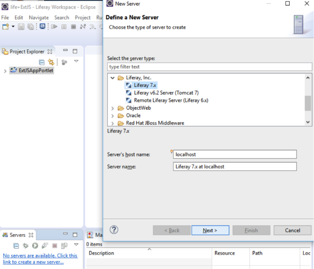Click the server list scroll down arrow
Screen dimensions: 314x269
pyautogui.click(x=308, y=122)
